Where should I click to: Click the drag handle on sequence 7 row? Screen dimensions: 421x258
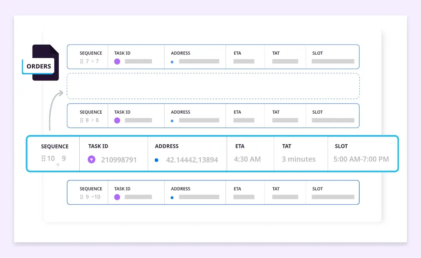coord(81,62)
